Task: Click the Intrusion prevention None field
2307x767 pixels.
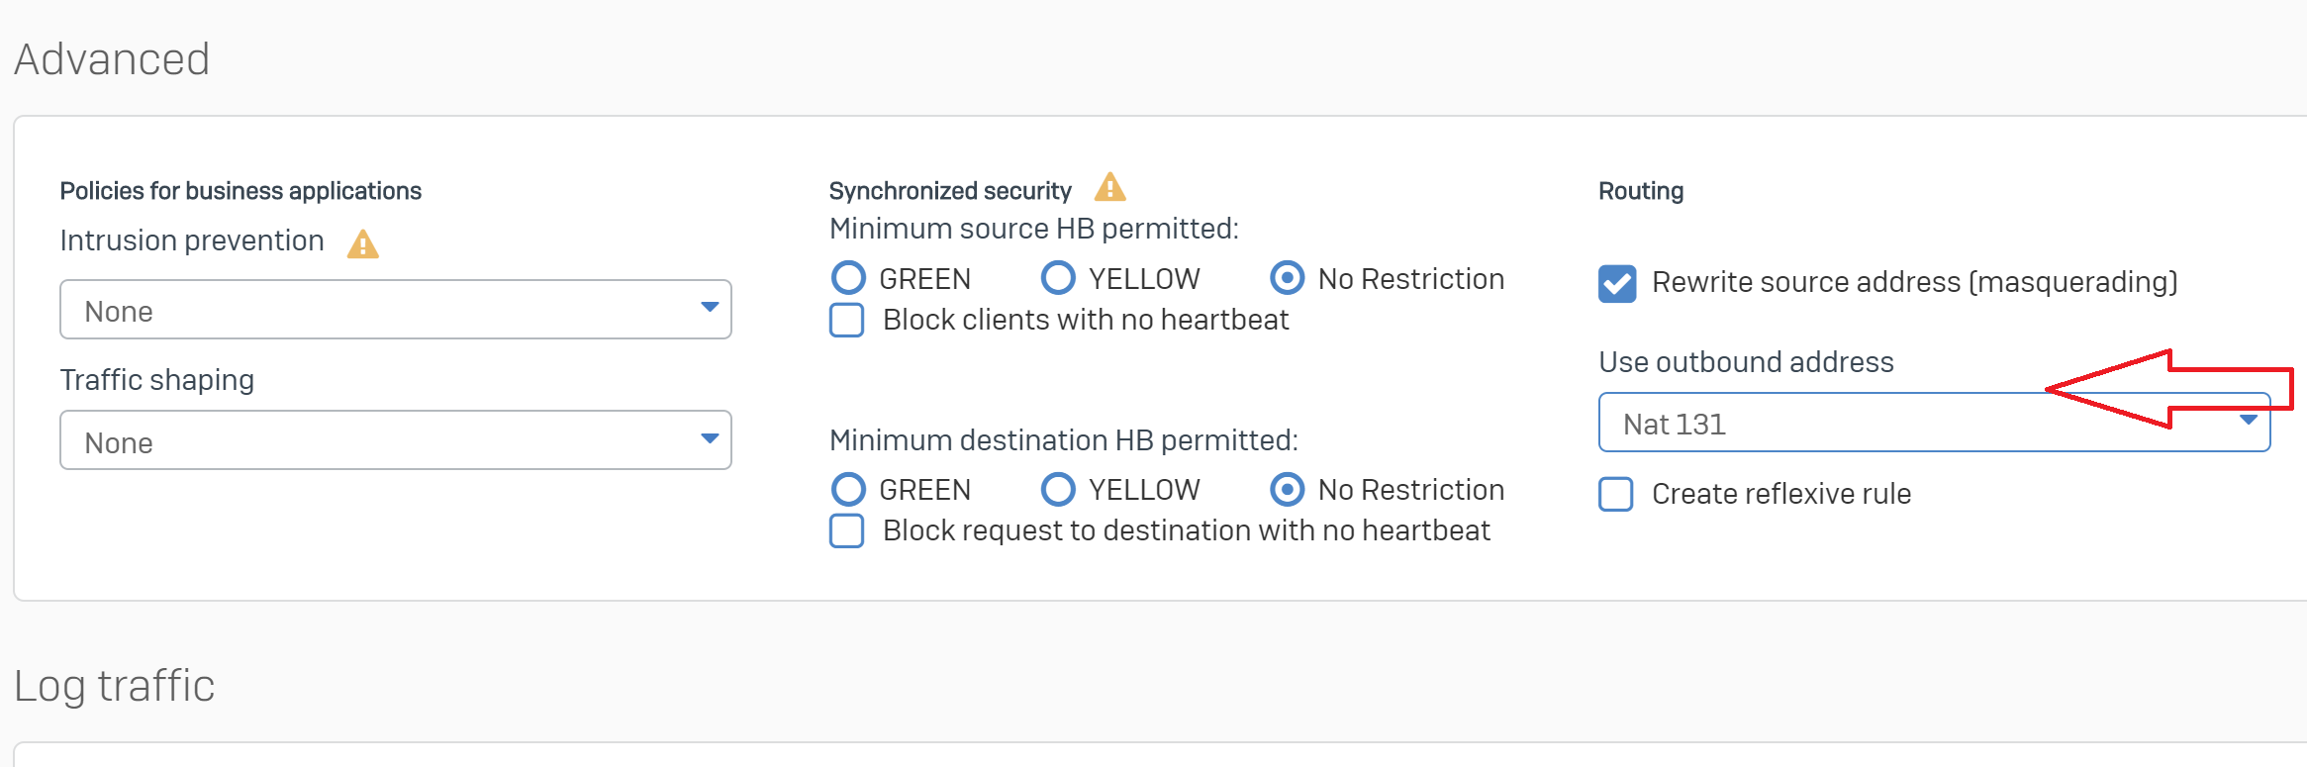Action: point(396,310)
